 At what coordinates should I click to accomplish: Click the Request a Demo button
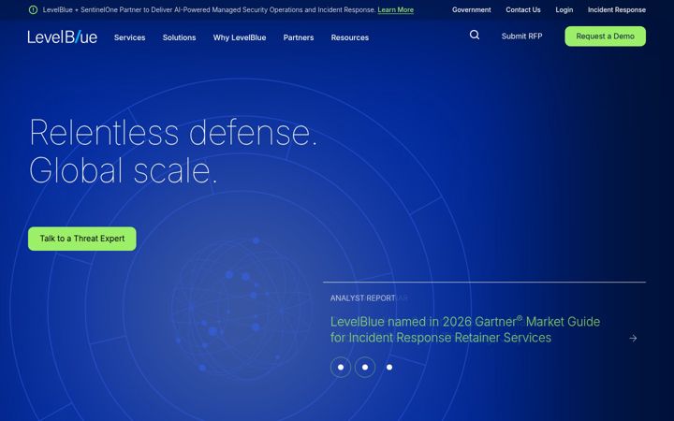tap(606, 36)
